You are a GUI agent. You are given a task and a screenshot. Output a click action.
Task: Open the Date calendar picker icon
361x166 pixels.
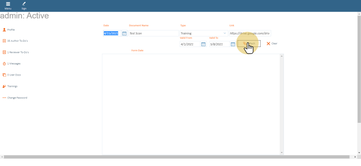tap(124, 33)
